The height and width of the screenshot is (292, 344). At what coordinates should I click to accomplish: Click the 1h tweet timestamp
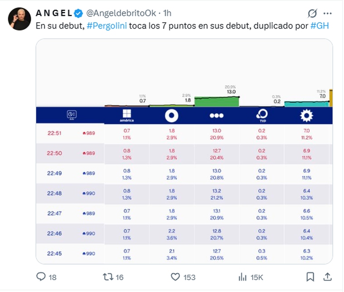[167, 13]
